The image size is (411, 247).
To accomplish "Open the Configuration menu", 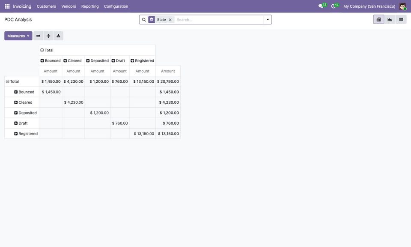I will coord(116,6).
